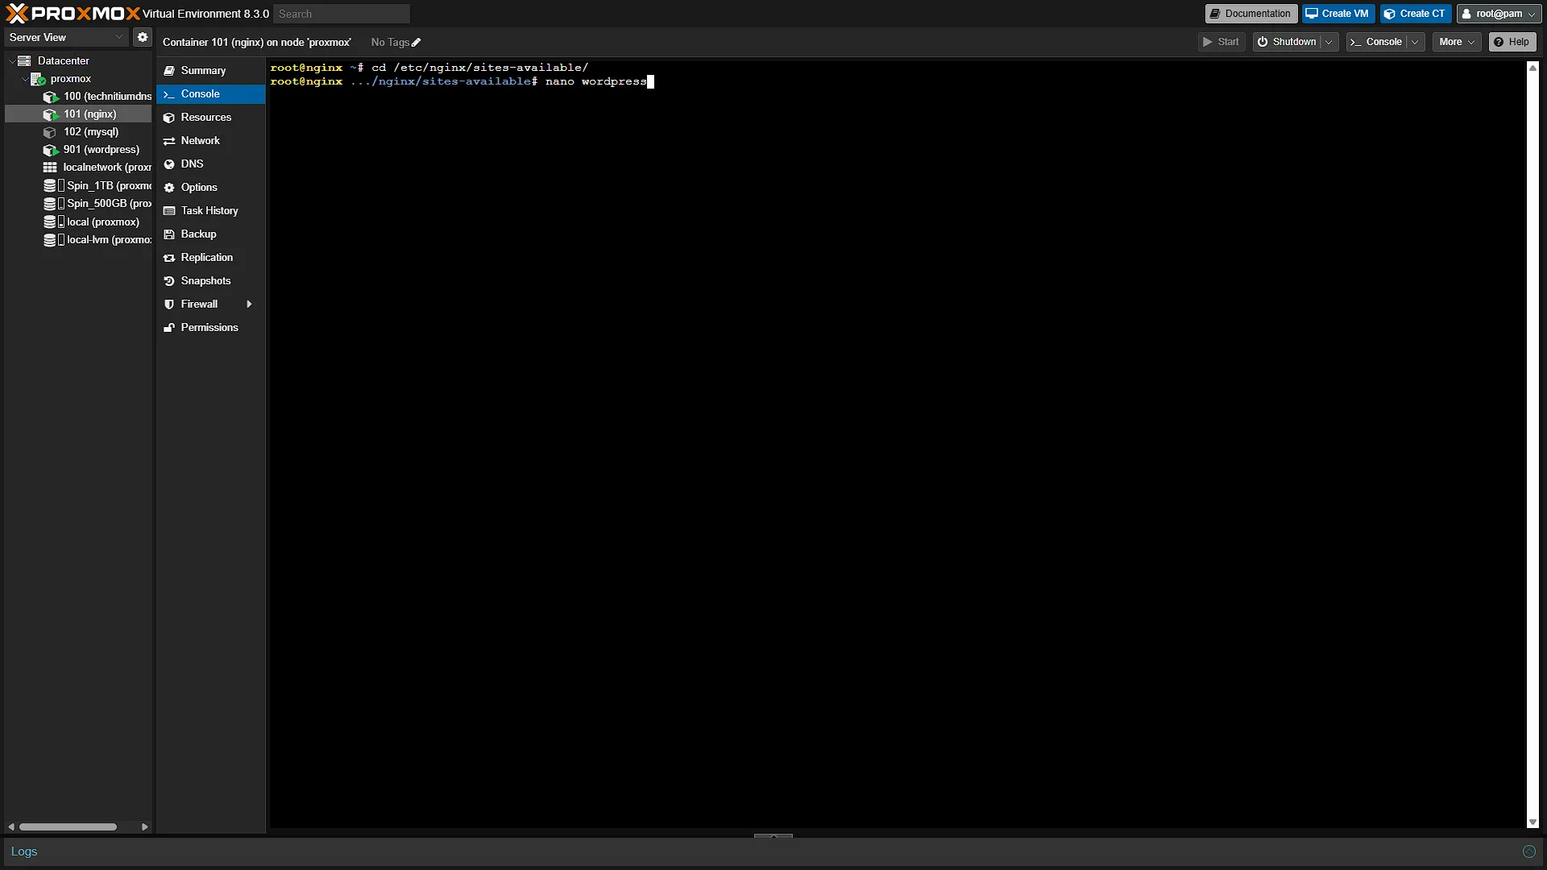
Task: Click the console scroll-down arrow
Action: tap(1532, 822)
